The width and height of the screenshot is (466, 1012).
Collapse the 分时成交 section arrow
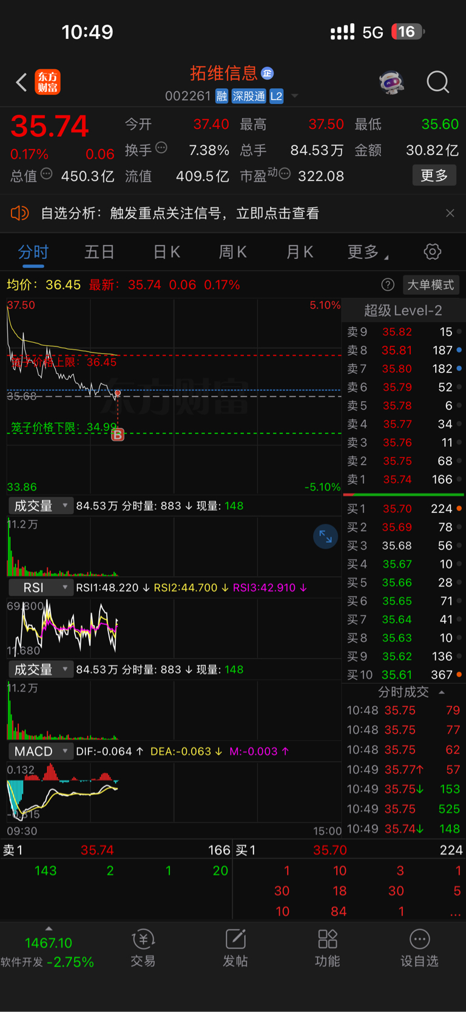(x=442, y=692)
